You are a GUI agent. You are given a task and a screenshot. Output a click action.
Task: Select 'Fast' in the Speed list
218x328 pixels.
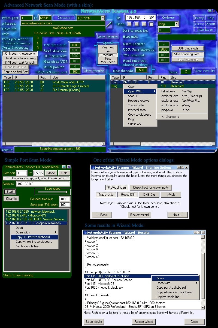coord(108,58)
